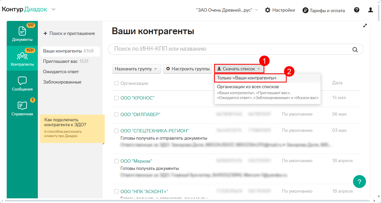Click date 06 мая in ОИЛПАВЕР row
Viewport: 381px width, 203px height.
click(339, 114)
